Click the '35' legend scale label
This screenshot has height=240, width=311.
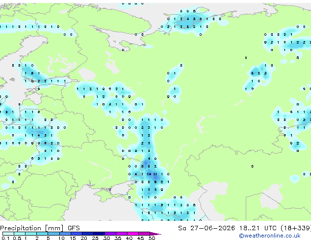pos(118,238)
